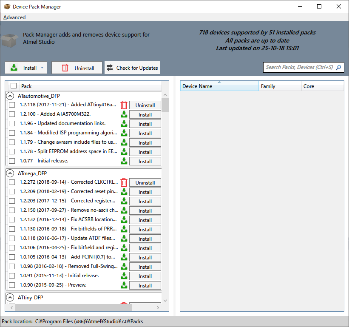Click green download icon for version 1.2.100
349x327 pixels.
tap(124, 114)
